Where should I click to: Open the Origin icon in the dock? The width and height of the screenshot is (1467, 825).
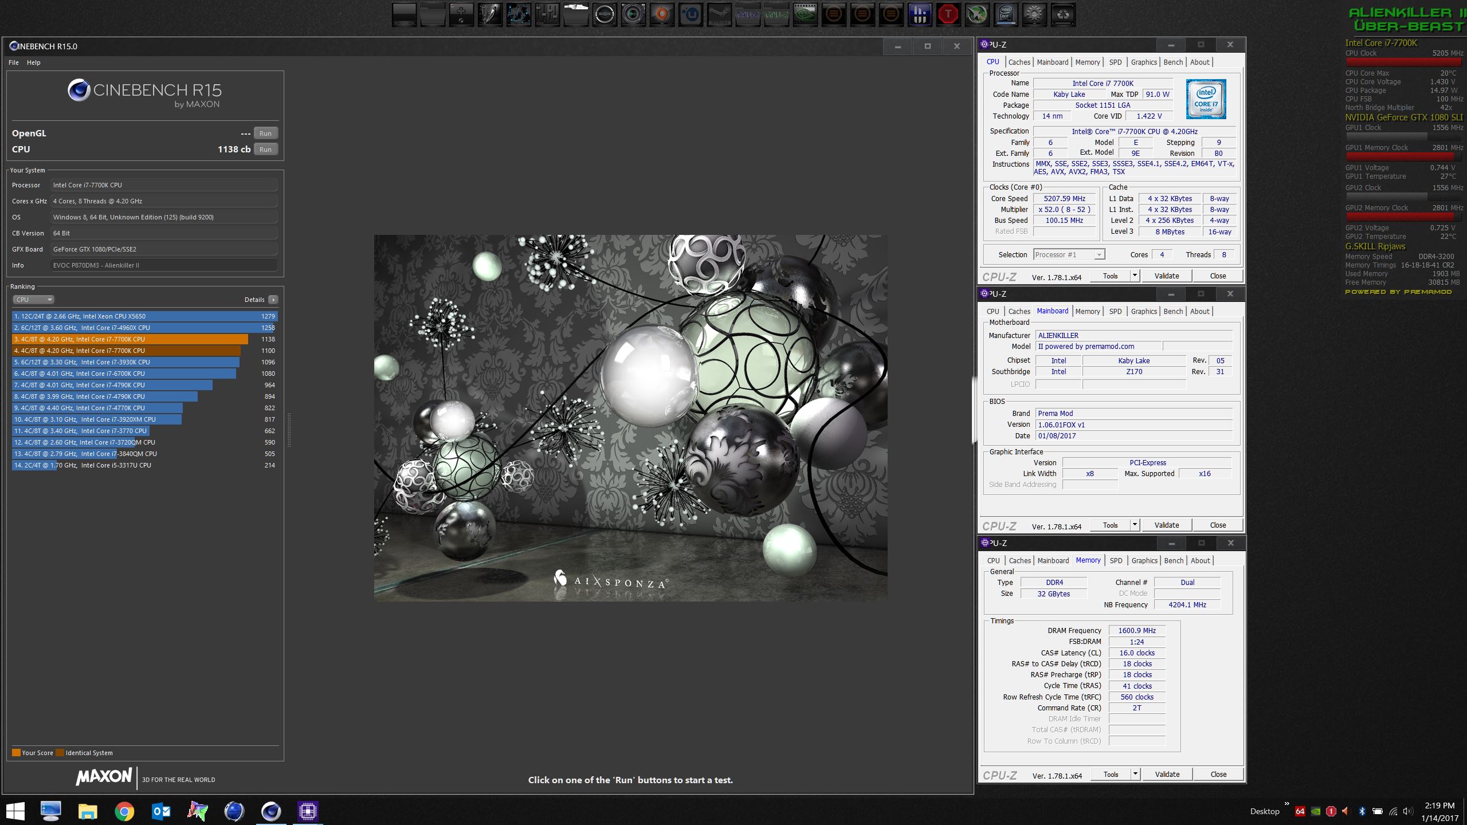[662, 15]
